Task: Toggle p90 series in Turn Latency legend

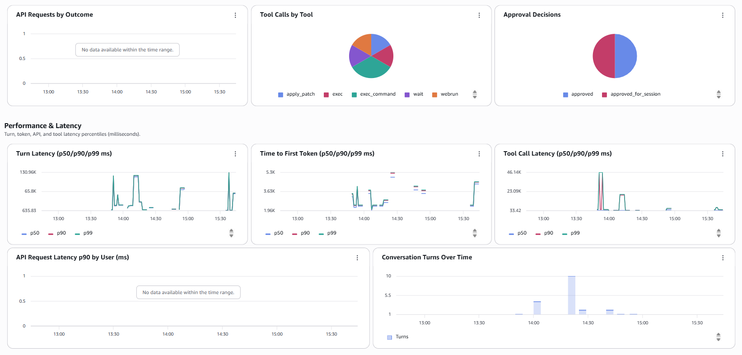Action: pos(57,233)
